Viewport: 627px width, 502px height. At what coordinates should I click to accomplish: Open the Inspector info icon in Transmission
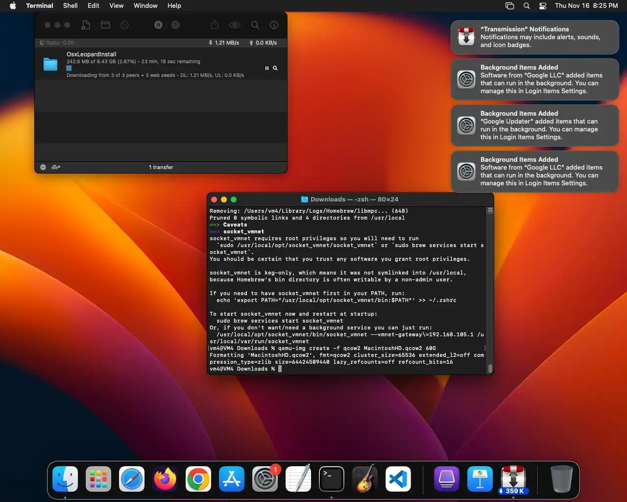tap(274, 25)
